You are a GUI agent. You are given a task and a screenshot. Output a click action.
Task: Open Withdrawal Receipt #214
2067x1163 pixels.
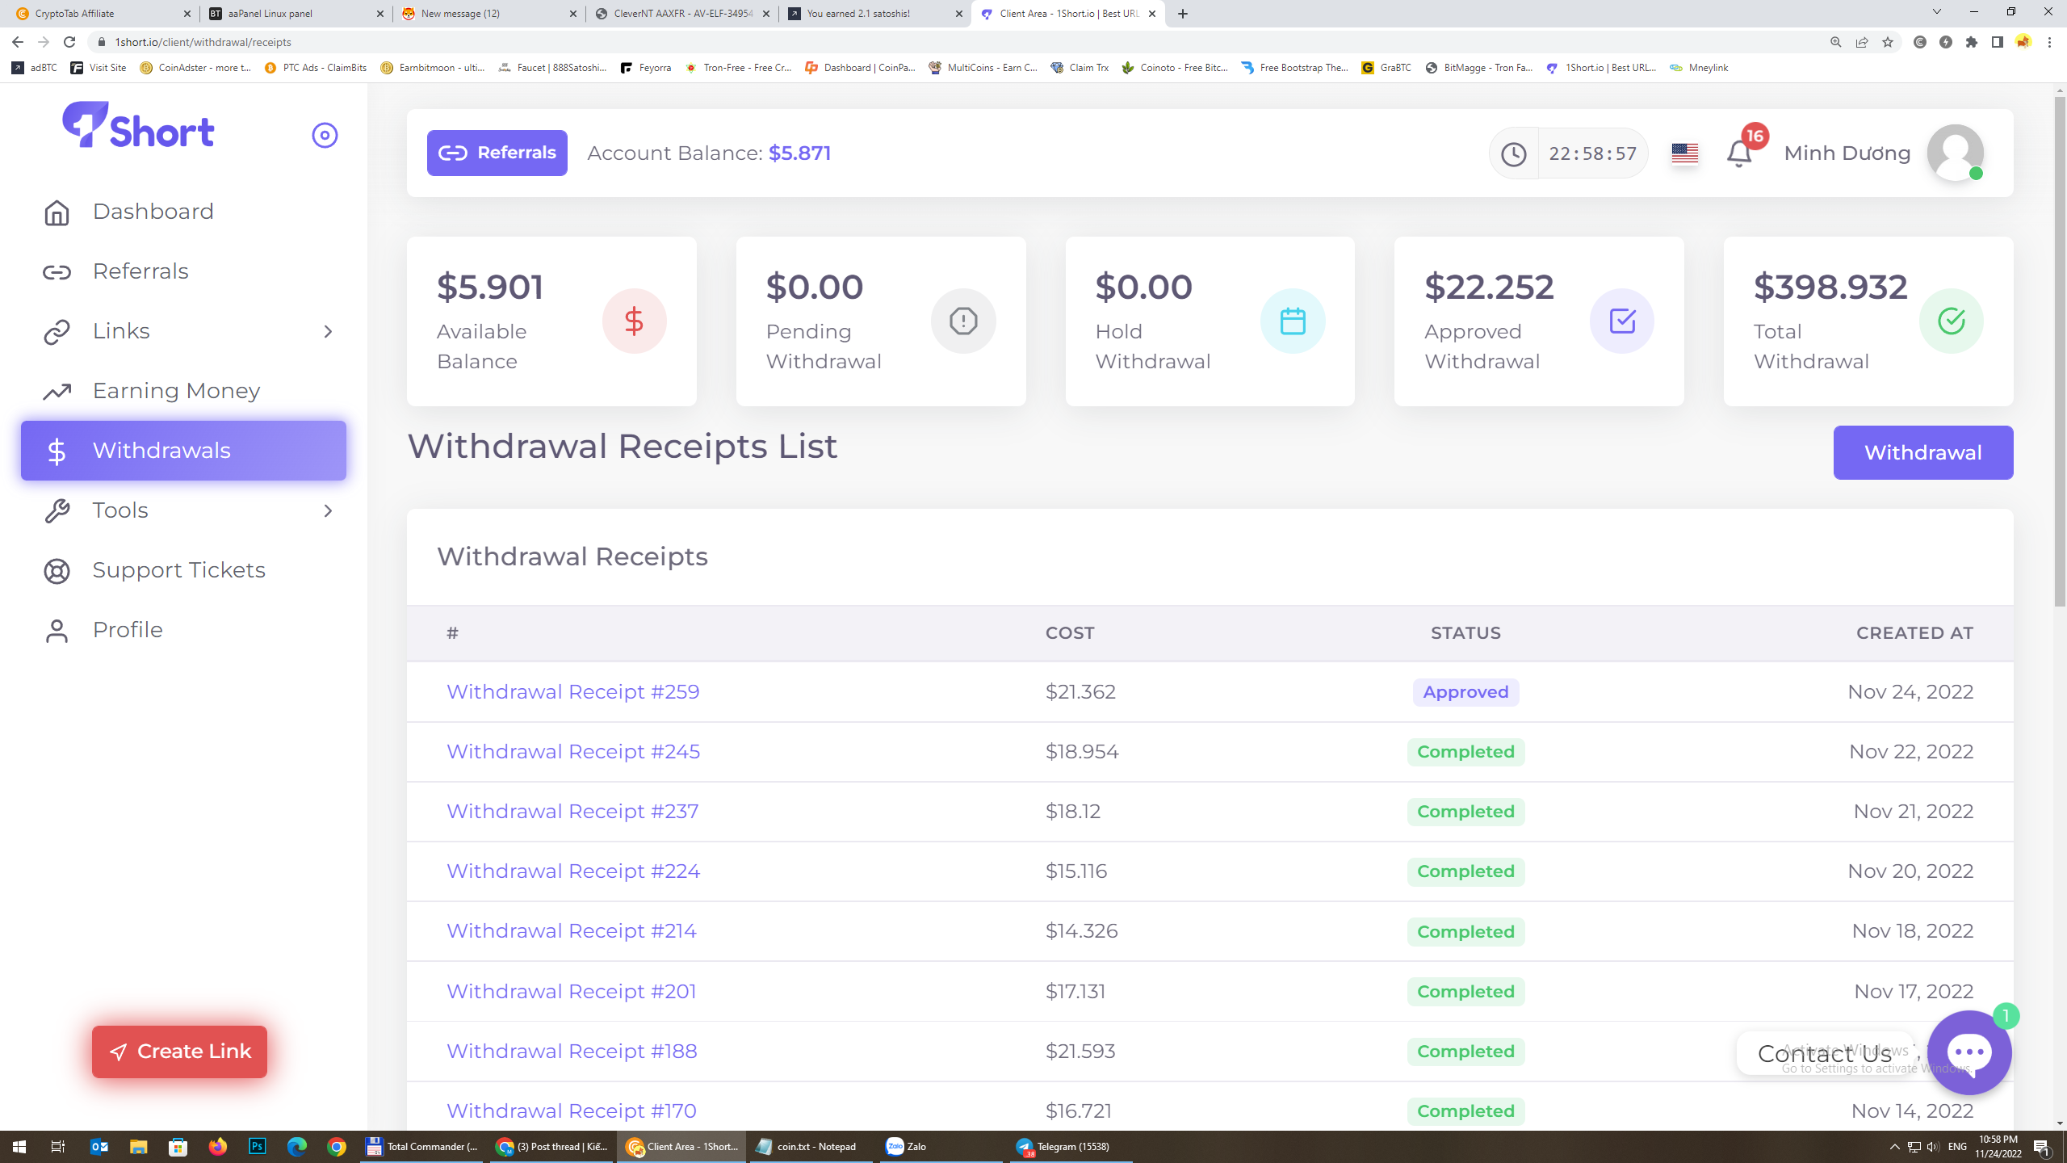[x=571, y=931]
